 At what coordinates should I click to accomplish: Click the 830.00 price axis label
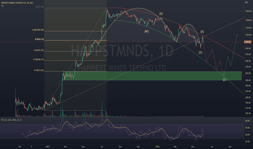coord(248,48)
